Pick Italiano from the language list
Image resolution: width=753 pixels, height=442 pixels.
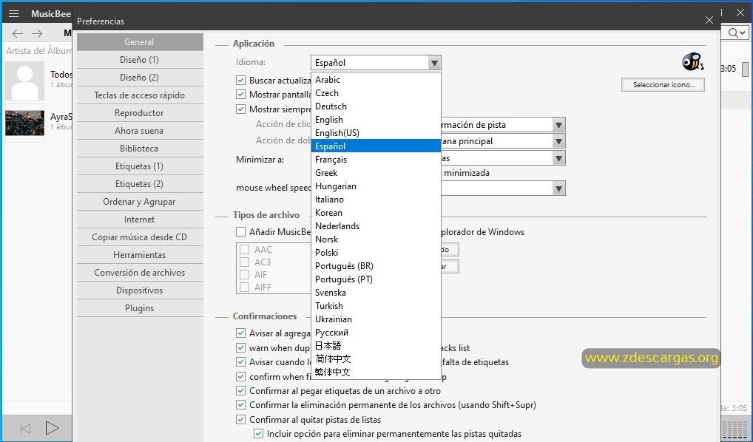click(376, 199)
